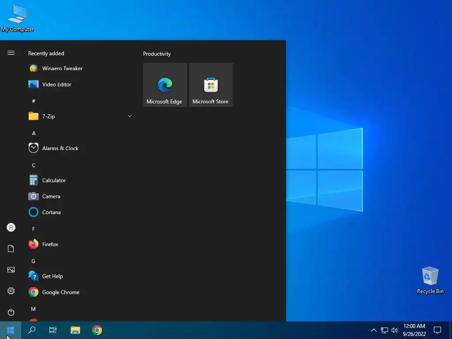Click the Microsoft Store tile
Screen dimensions: 452x339
[211, 85]
